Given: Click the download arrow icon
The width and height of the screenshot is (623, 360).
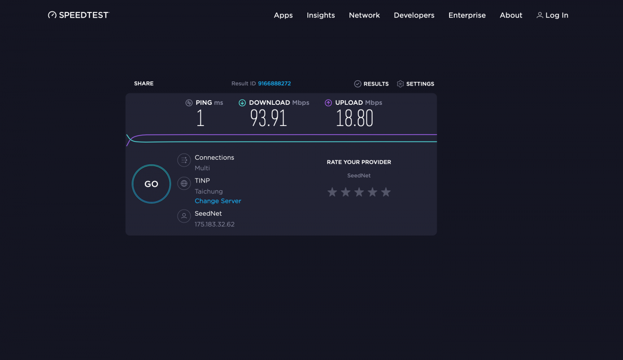Looking at the screenshot, I should (242, 103).
